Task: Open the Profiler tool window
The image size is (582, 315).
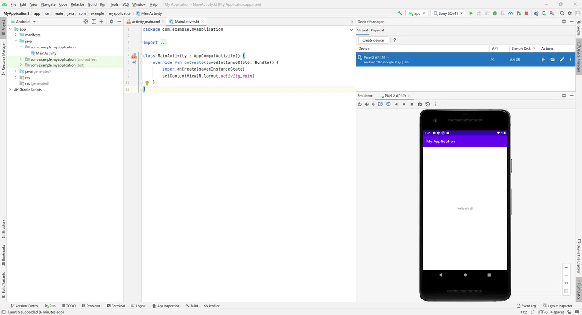Action: pyautogui.click(x=211, y=306)
